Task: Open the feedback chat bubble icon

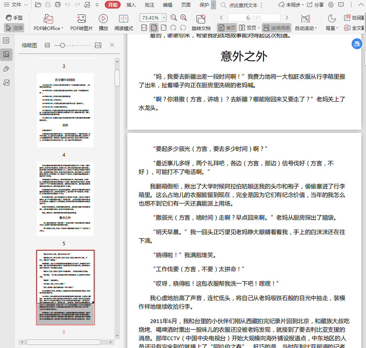Action: pyautogui.click(x=341, y=5)
